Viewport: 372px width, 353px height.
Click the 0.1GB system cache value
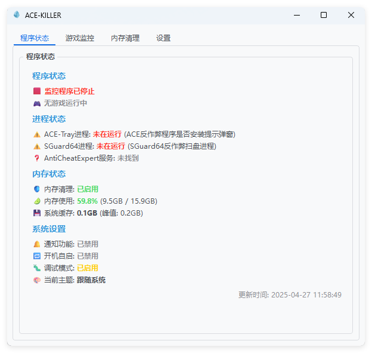coord(87,213)
